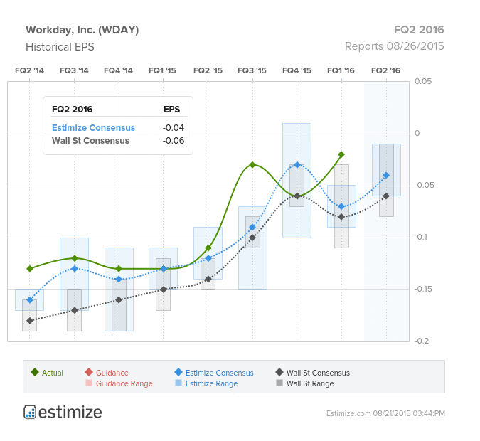The image size is (480, 441).
Task: Click the Historical EPS subtitle
Action: pyautogui.click(x=60, y=47)
